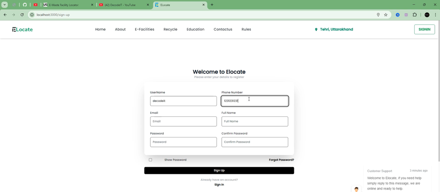Open a new browser tab with plus icon
Image resolution: width=440 pixels, height=192 pixels.
[x=212, y=5]
